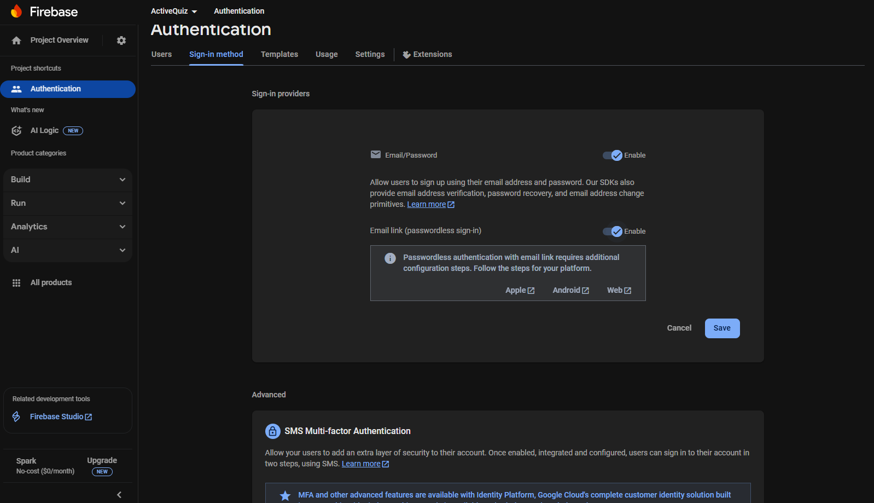Screen dimensions: 874x503
Task: Click the NEW badge under Upgrade
Action: 102,472
